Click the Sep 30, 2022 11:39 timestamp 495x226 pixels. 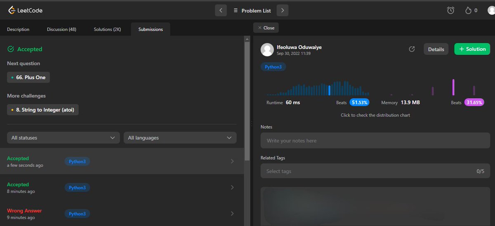(x=294, y=54)
